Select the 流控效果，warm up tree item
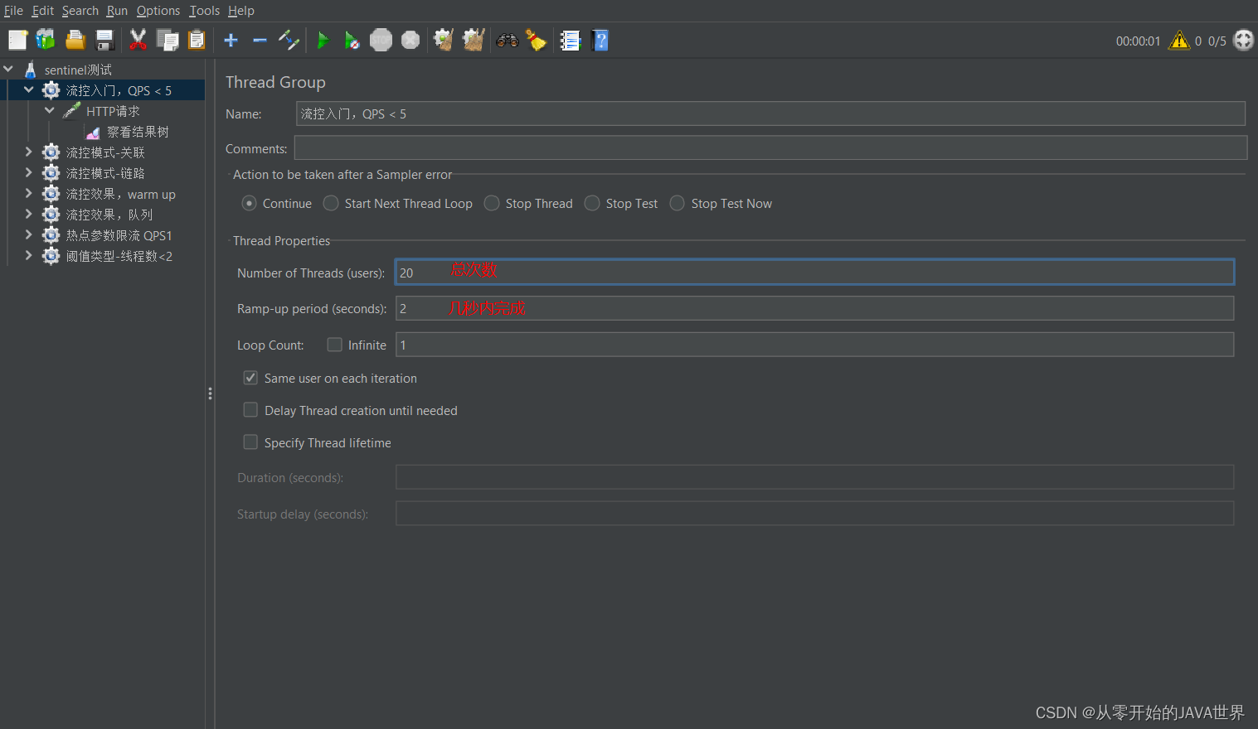This screenshot has height=729, width=1258. [x=120, y=194]
